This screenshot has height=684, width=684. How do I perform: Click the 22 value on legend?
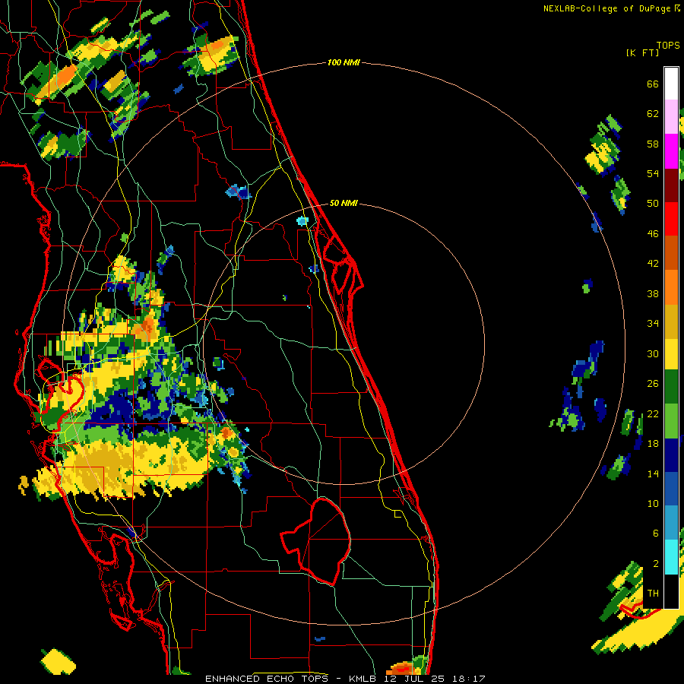click(x=653, y=413)
